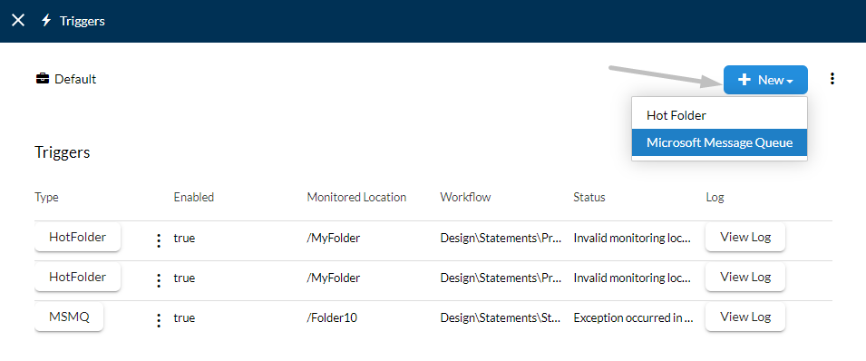This screenshot has height=361, width=866.
Task: Click the Default workspace label
Action: click(75, 79)
